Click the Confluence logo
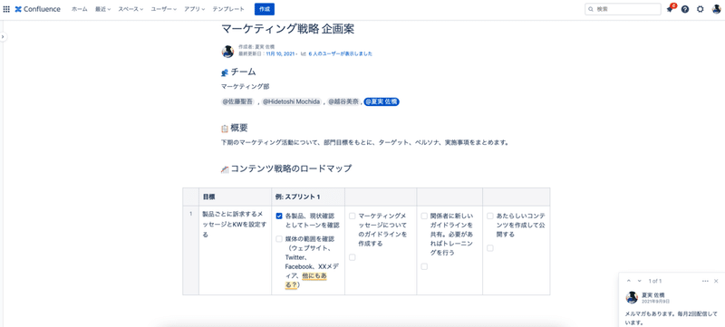This screenshot has width=725, height=327. (x=37, y=9)
